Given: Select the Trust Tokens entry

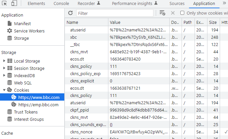Looking at the screenshot, I should click(26, 112).
